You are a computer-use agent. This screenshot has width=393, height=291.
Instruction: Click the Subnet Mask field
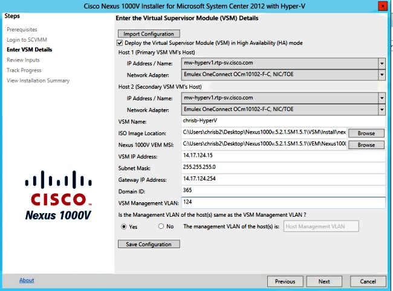283,167
